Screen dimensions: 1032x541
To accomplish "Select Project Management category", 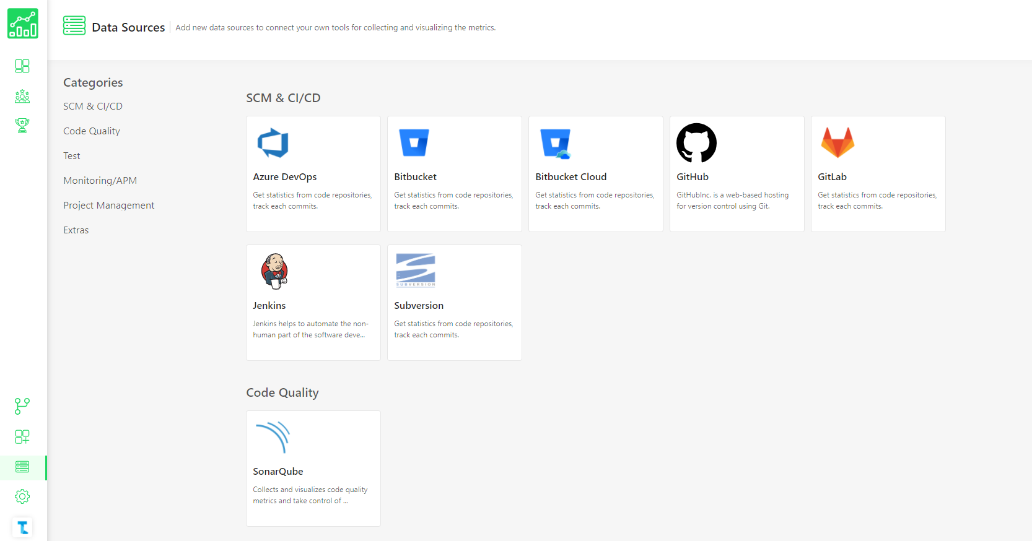I will tap(109, 206).
